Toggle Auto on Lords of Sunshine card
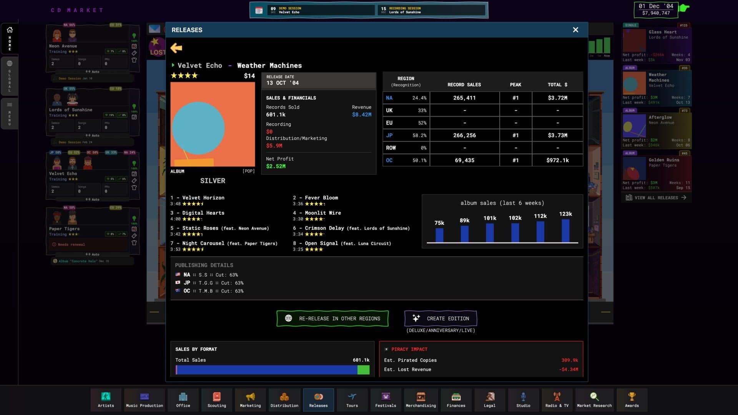This screenshot has height=415, width=738. click(x=92, y=135)
